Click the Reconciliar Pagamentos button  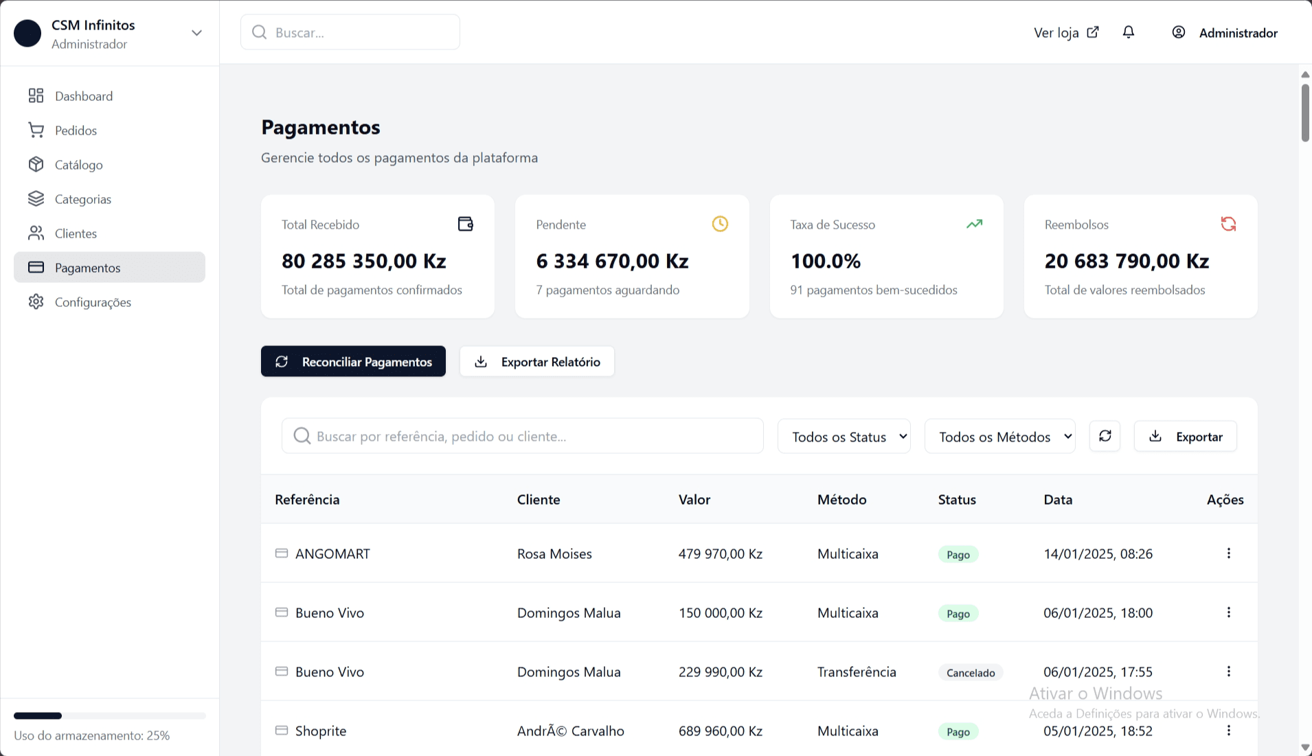353,361
